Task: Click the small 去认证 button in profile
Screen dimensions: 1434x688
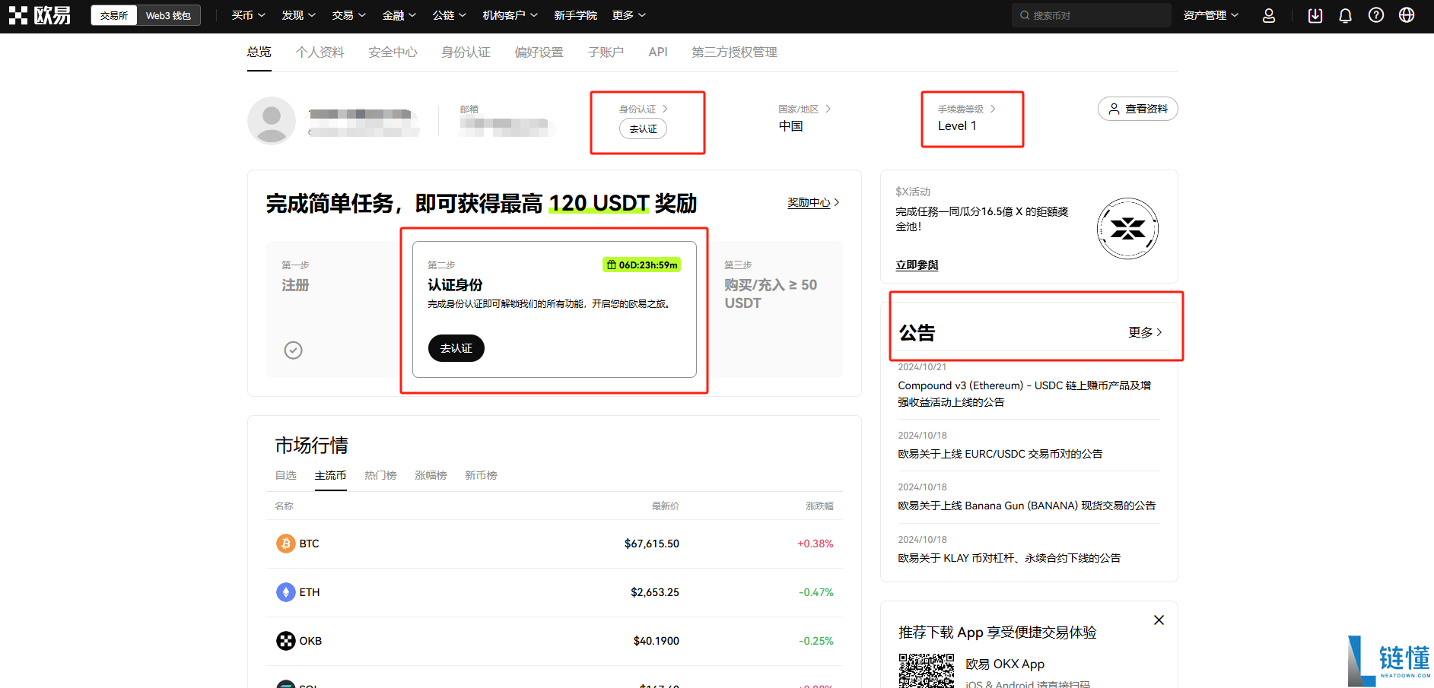Action: pos(643,129)
